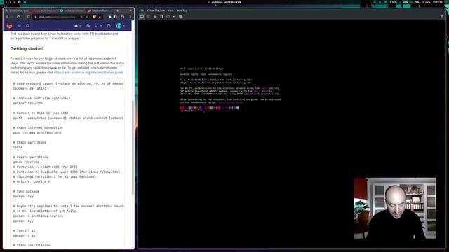Click the Brave Rewards triangle icon
Screen dimensions: 449x252
click(100, 17)
